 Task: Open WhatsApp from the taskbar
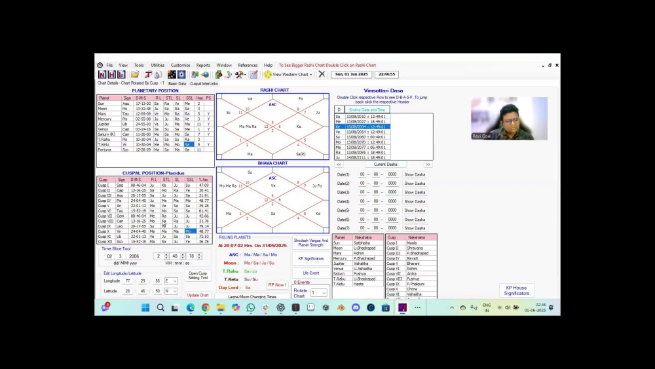(x=251, y=307)
